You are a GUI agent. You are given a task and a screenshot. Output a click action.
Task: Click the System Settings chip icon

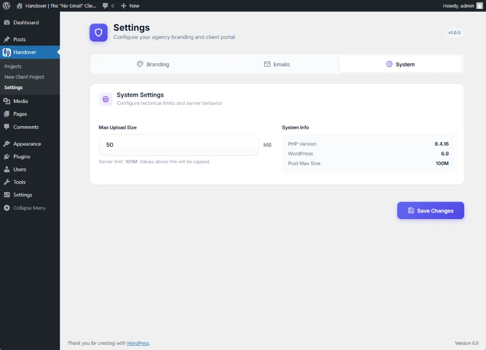pos(106,99)
